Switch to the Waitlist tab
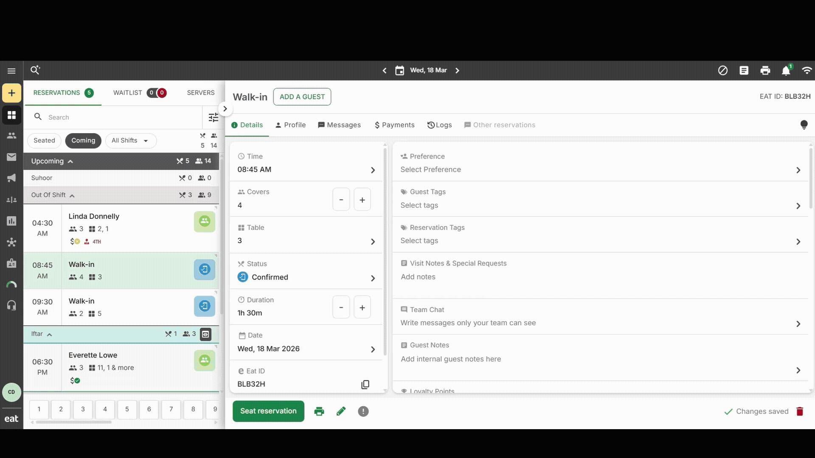The image size is (815, 458). click(128, 93)
